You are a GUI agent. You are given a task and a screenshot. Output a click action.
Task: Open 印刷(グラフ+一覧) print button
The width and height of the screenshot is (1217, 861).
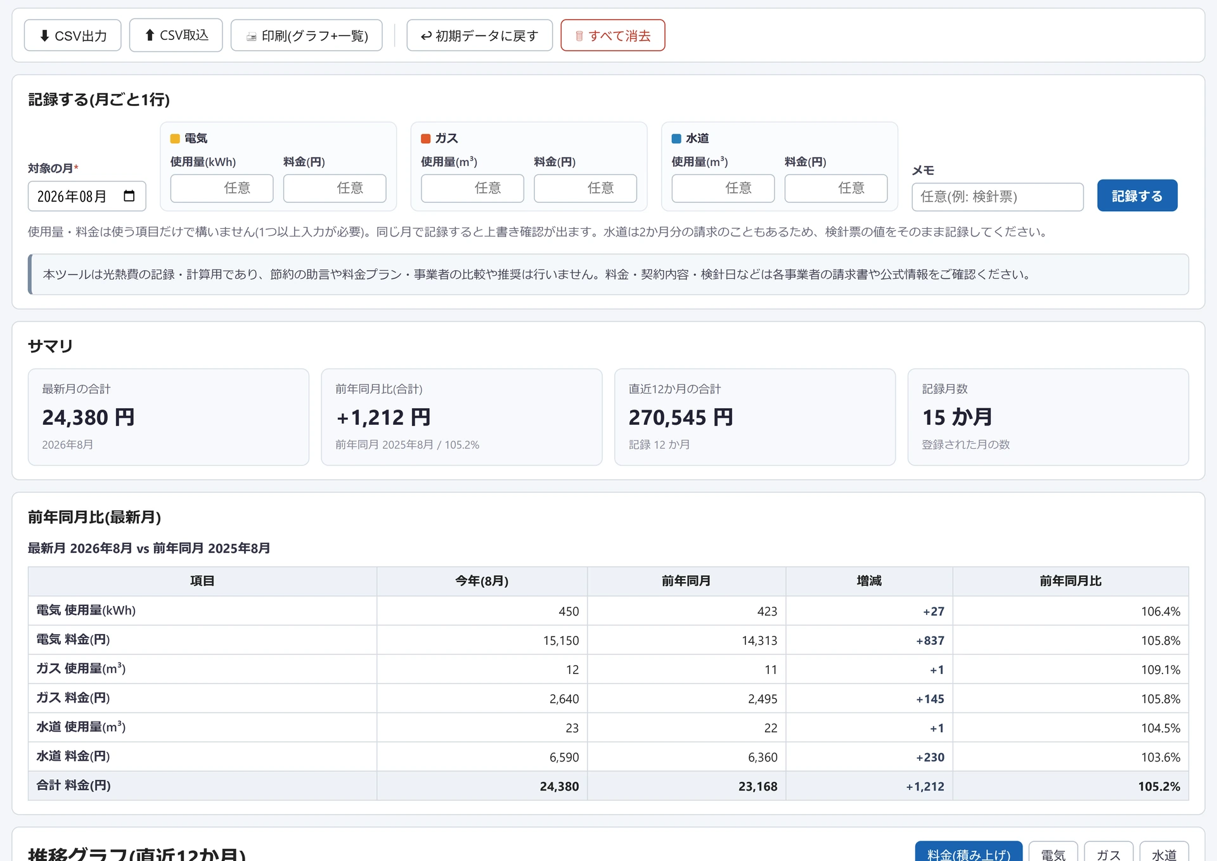click(x=306, y=36)
